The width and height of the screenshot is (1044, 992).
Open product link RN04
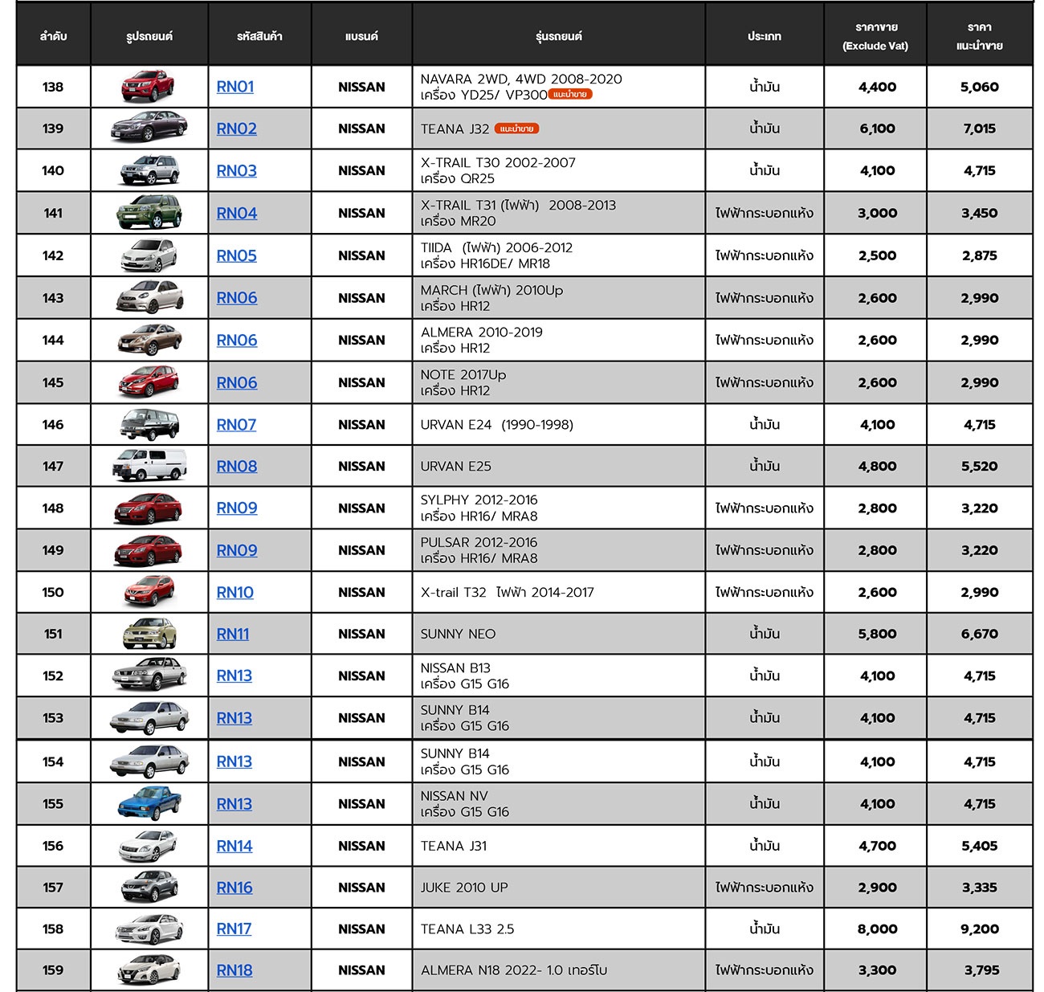pos(237,213)
